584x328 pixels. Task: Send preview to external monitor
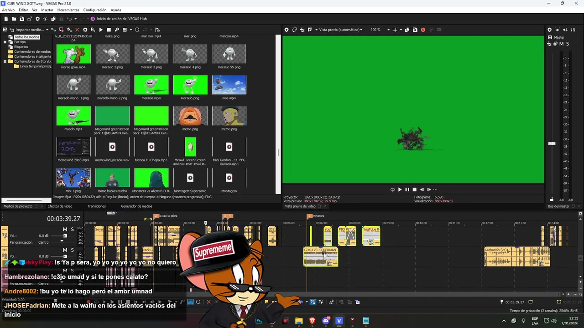[294, 30]
